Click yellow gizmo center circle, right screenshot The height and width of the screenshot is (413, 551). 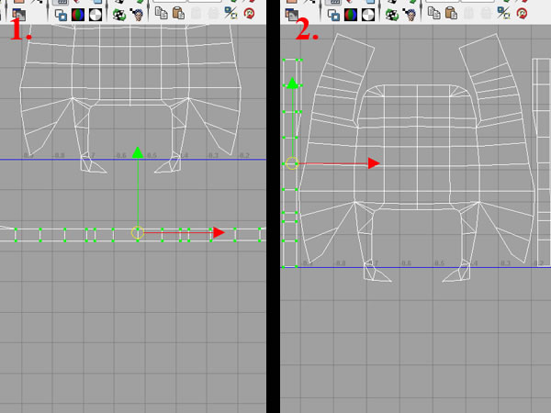tap(292, 163)
